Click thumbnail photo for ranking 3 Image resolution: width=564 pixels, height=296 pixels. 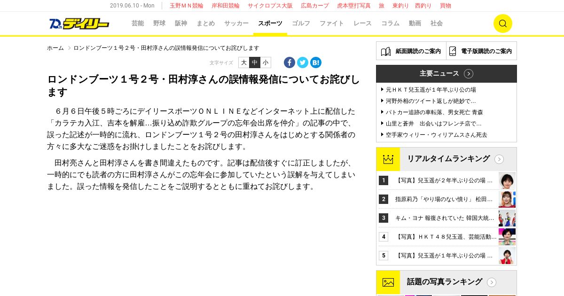(507, 218)
